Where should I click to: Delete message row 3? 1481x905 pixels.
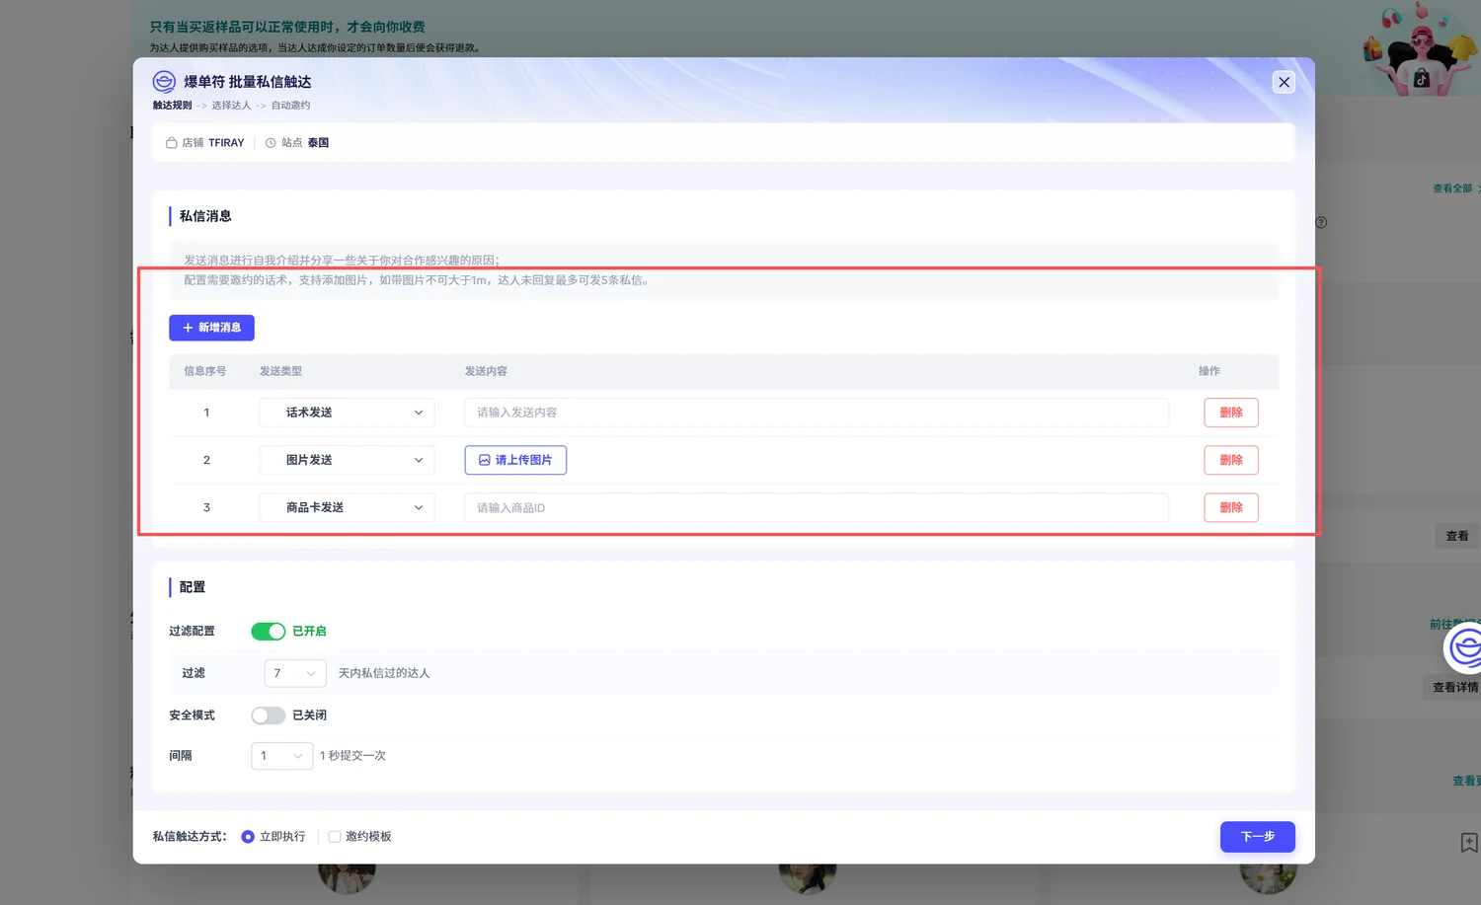[x=1231, y=507]
